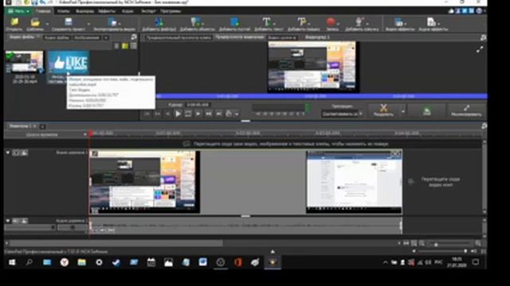Switch to the Effects ribbon tab
Screen dimensions: 510x286
click(x=106, y=11)
